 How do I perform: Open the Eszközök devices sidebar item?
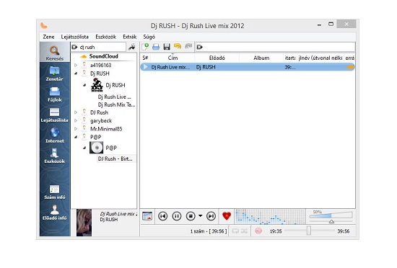click(x=55, y=156)
